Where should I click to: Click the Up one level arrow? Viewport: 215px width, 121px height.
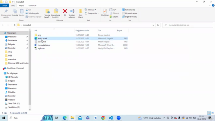click(x=14, y=25)
